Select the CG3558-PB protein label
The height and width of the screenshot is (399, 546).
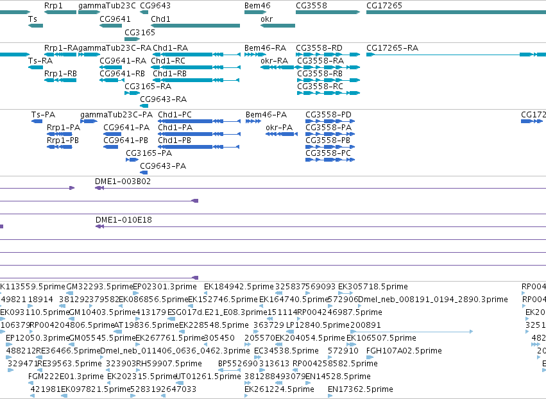coord(328,140)
